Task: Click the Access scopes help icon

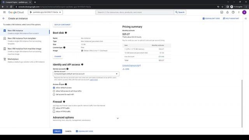Action: 66,84
